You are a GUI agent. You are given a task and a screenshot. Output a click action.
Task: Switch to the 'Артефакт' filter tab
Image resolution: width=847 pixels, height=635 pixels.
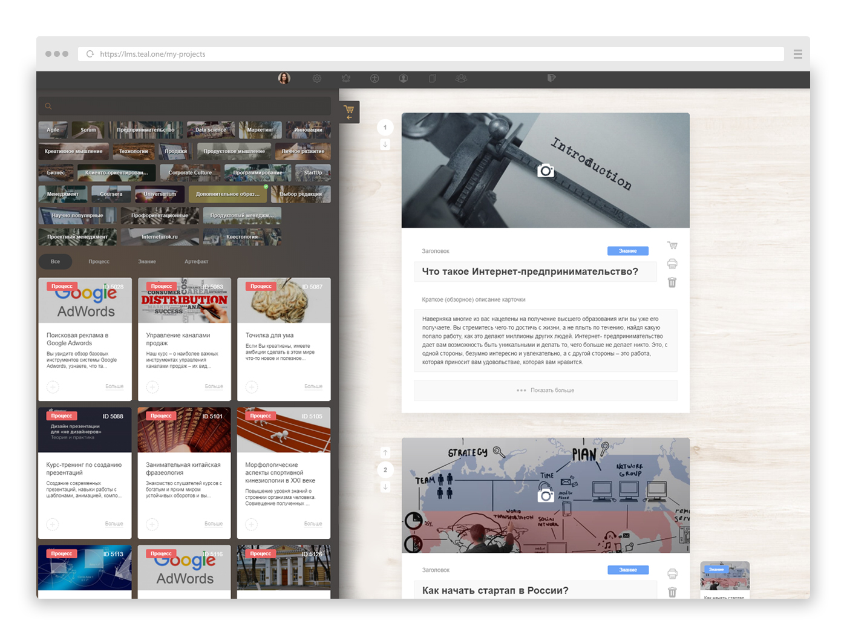coord(196,261)
